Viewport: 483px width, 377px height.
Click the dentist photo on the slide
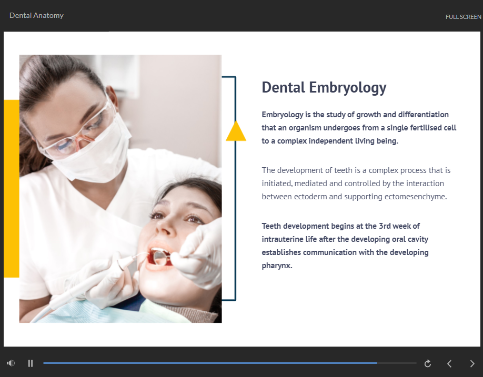120,189
